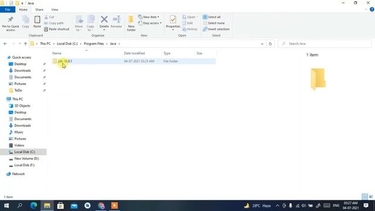Click Open in the Open group
This screenshot has width=375, height=211.
190,17
